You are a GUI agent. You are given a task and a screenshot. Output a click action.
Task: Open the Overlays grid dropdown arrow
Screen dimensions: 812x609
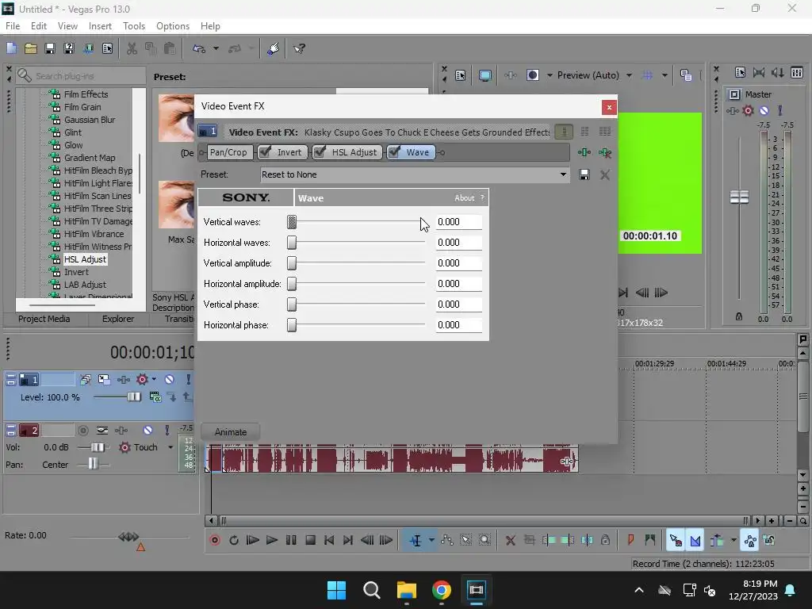click(x=665, y=75)
